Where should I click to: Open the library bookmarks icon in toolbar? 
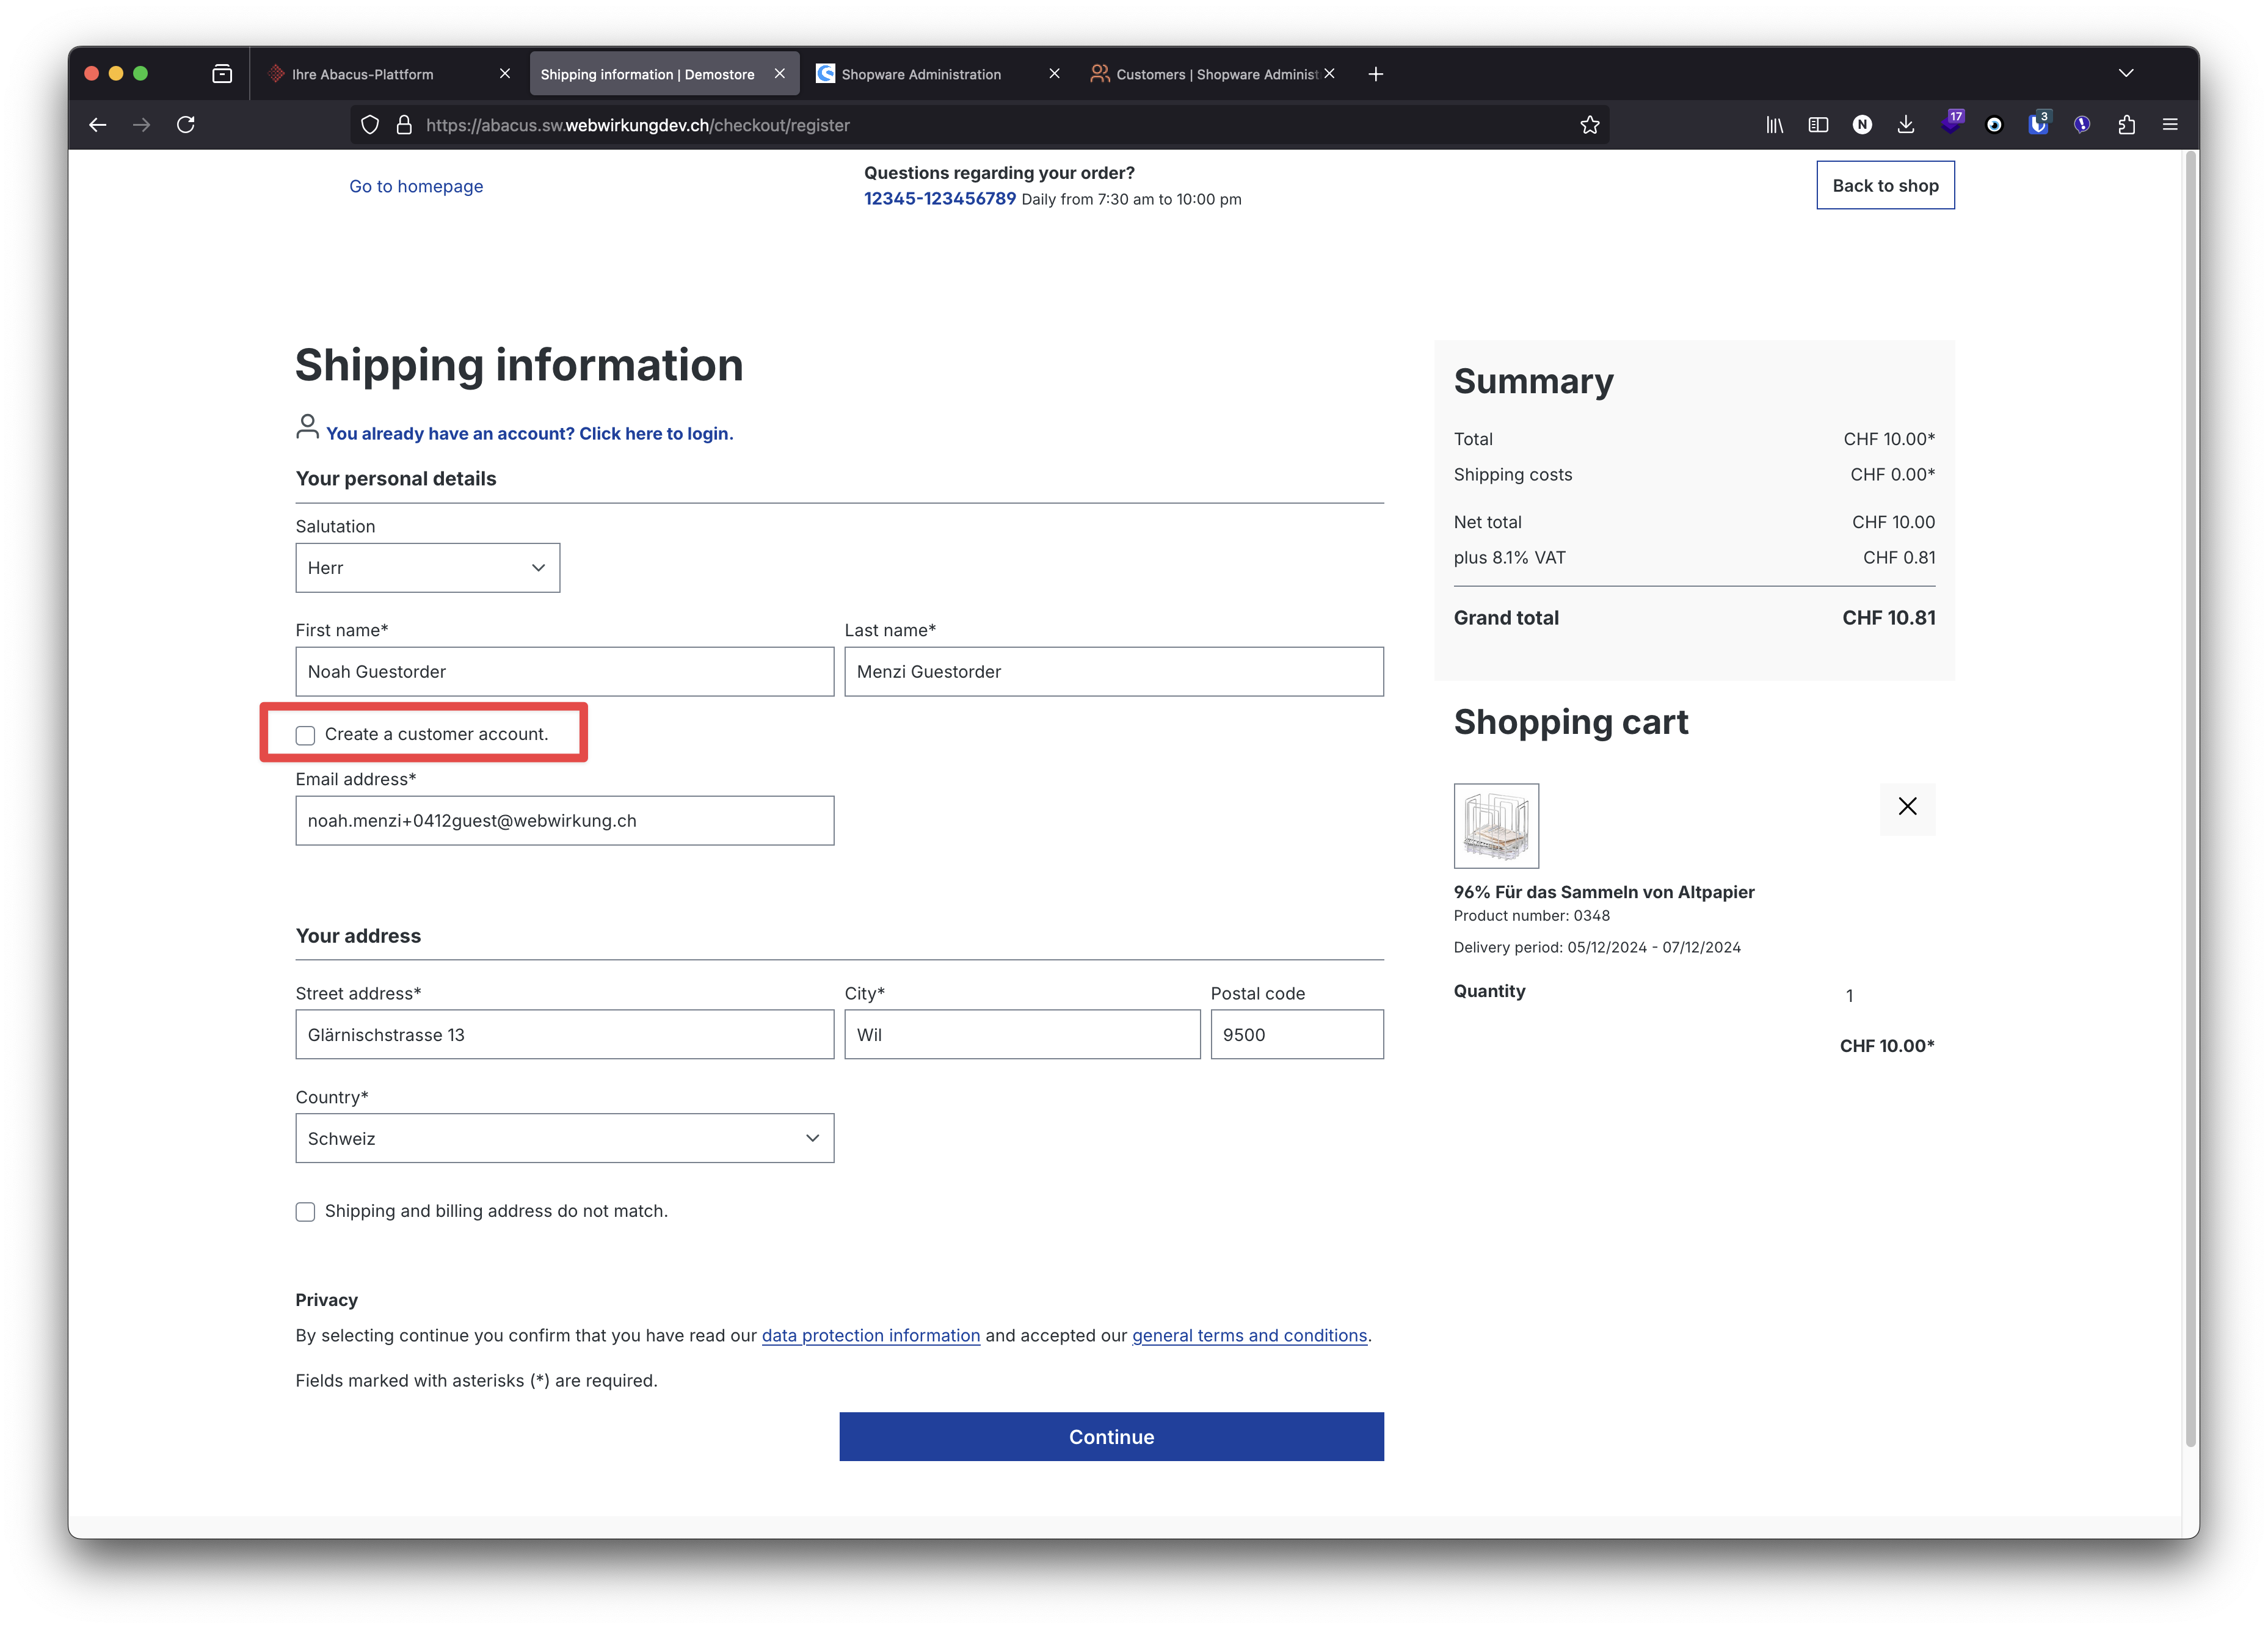(1775, 124)
